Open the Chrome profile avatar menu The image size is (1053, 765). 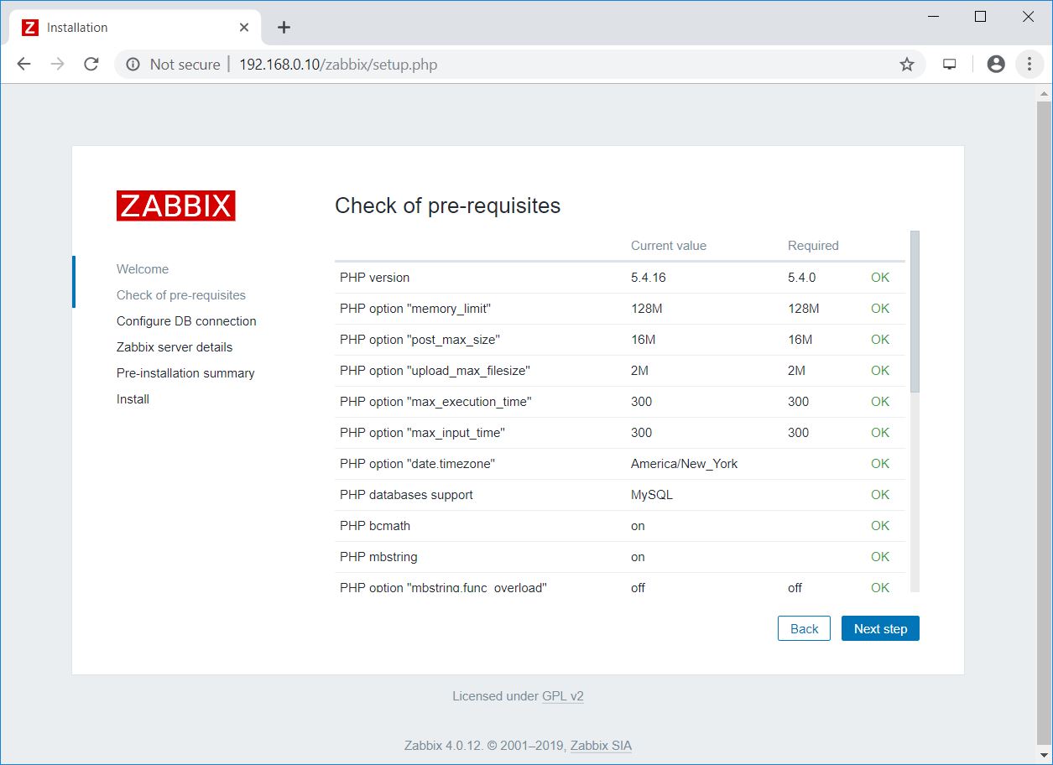pos(996,65)
